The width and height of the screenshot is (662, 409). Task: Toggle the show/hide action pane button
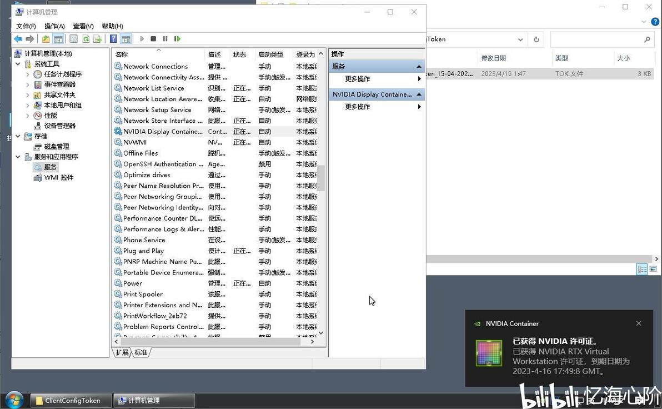tap(126, 39)
